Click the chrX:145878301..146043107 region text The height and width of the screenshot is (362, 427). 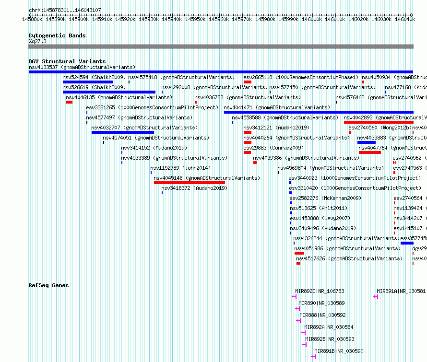65,10
